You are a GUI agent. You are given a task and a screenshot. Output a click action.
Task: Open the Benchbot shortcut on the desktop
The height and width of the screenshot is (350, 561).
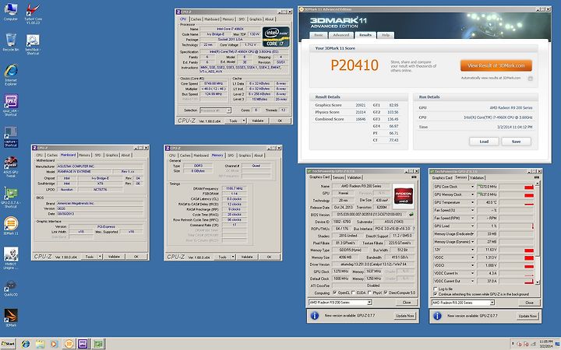click(x=33, y=44)
